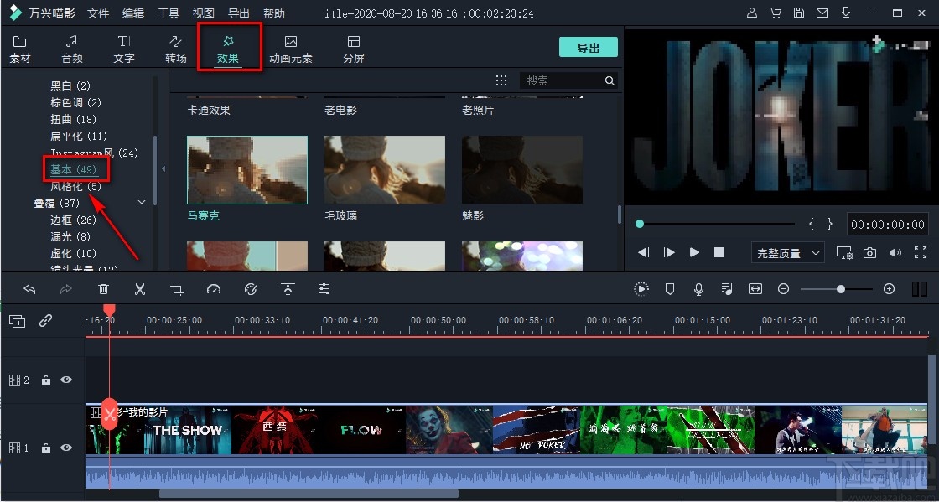Open the 帮助 menu

tap(275, 13)
